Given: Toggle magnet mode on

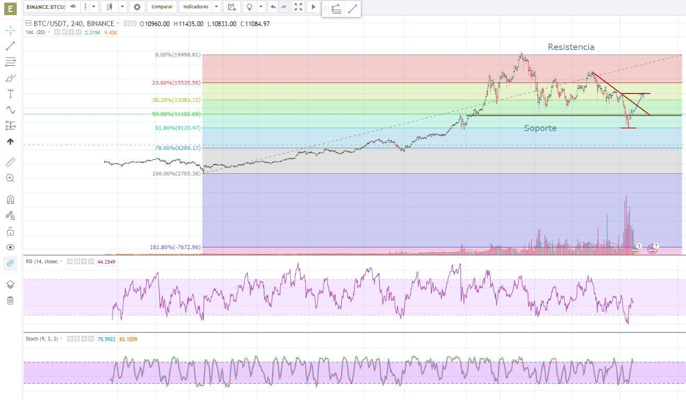Looking at the screenshot, I should pyautogui.click(x=10, y=199).
